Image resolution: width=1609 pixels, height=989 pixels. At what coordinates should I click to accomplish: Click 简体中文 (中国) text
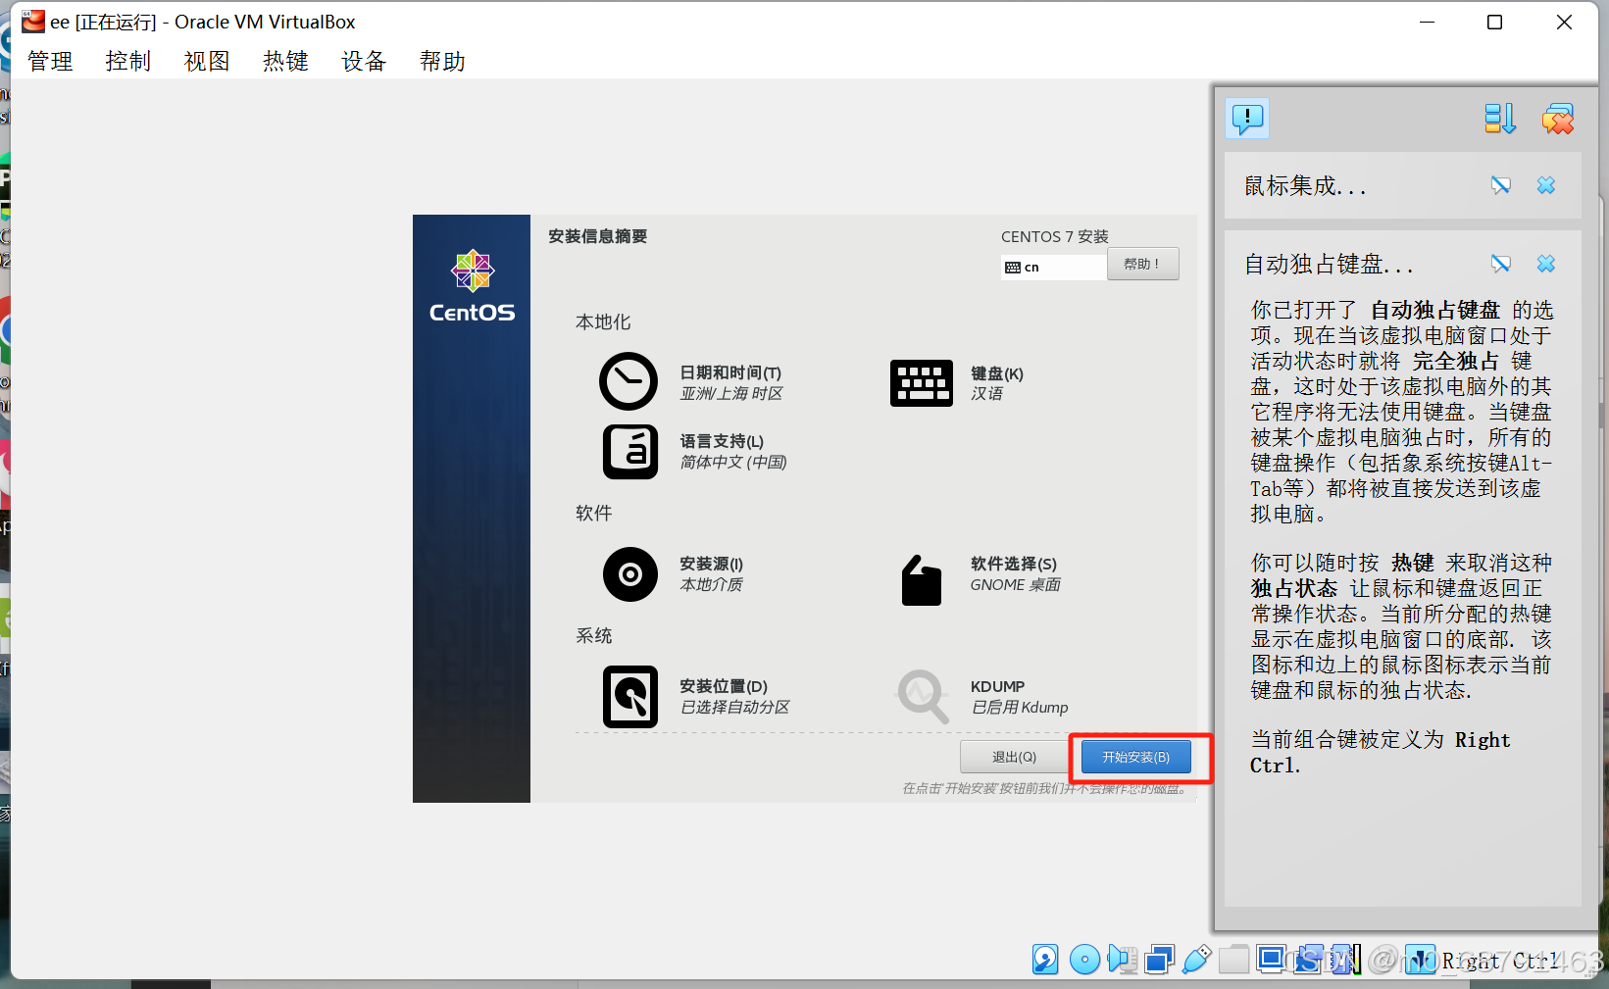click(733, 462)
